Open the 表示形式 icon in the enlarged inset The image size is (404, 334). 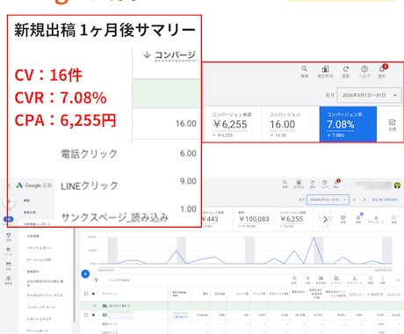pyautogui.click(x=325, y=69)
